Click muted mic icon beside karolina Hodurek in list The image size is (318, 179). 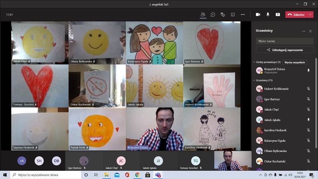308,130
